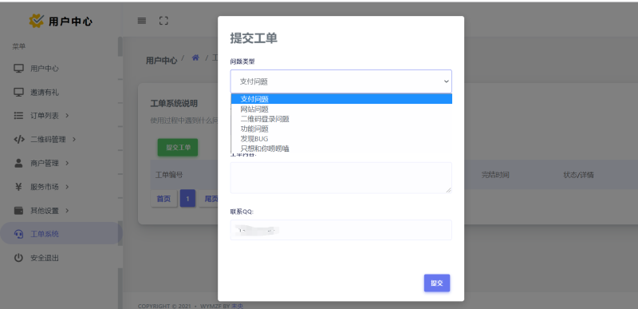Image resolution: width=638 pixels, height=309 pixels.
Task: Click the 用户中心 breadcrumb text
Action: click(x=162, y=60)
